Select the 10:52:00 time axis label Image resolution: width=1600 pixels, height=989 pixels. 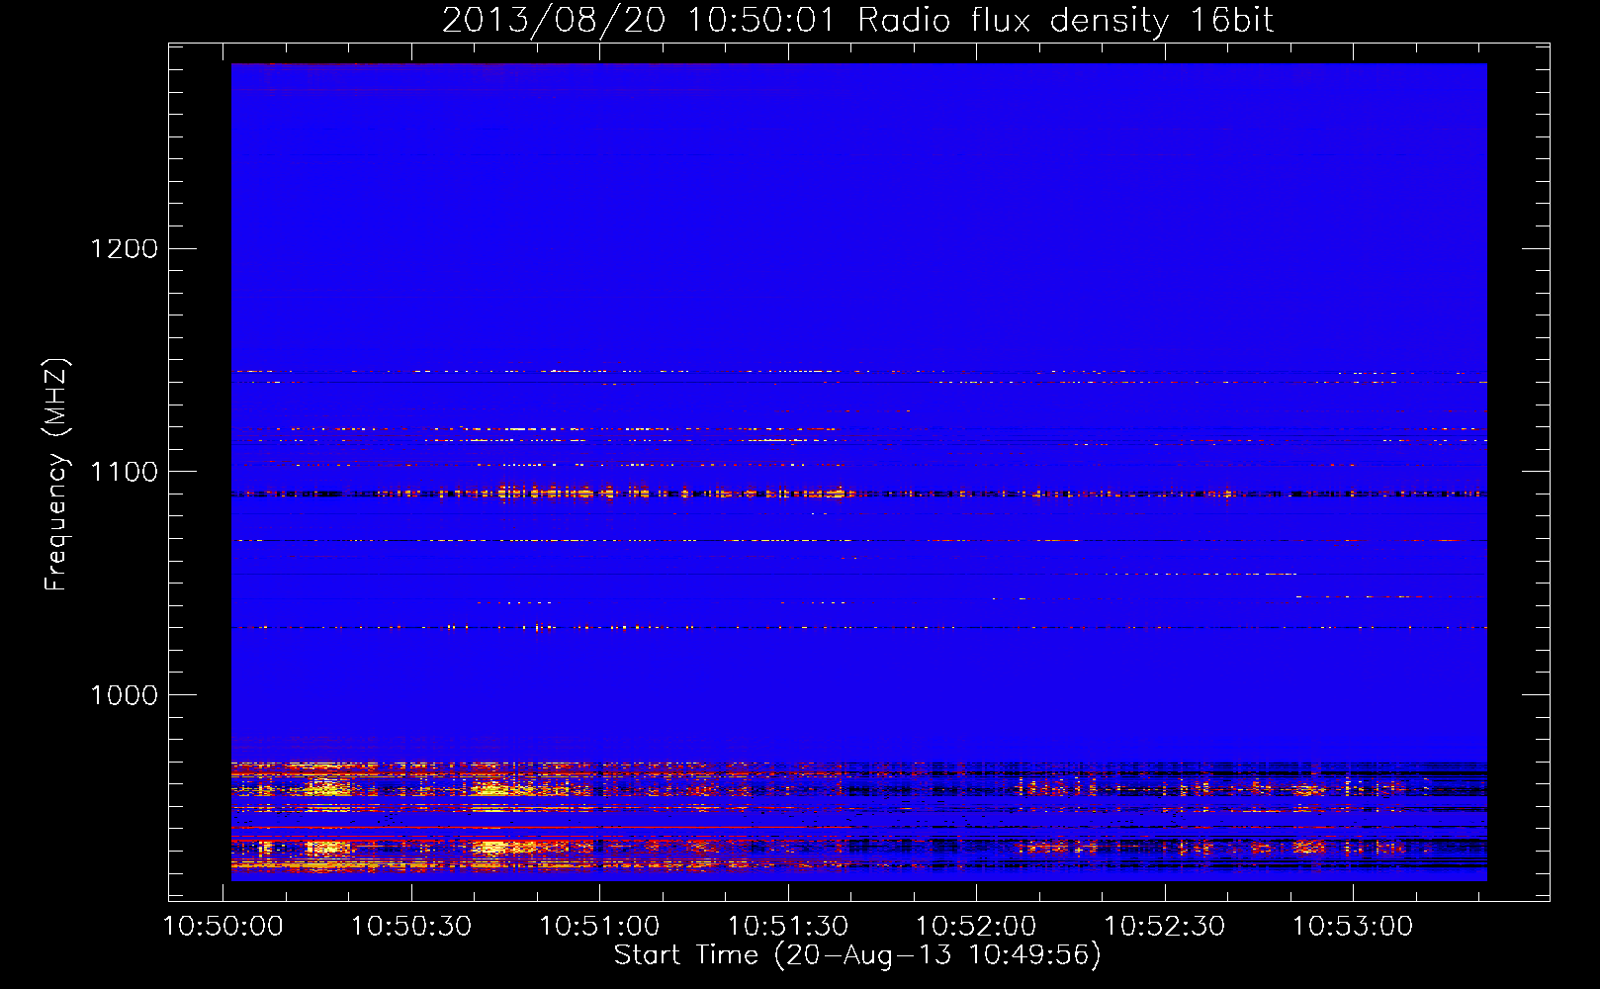[x=976, y=927]
